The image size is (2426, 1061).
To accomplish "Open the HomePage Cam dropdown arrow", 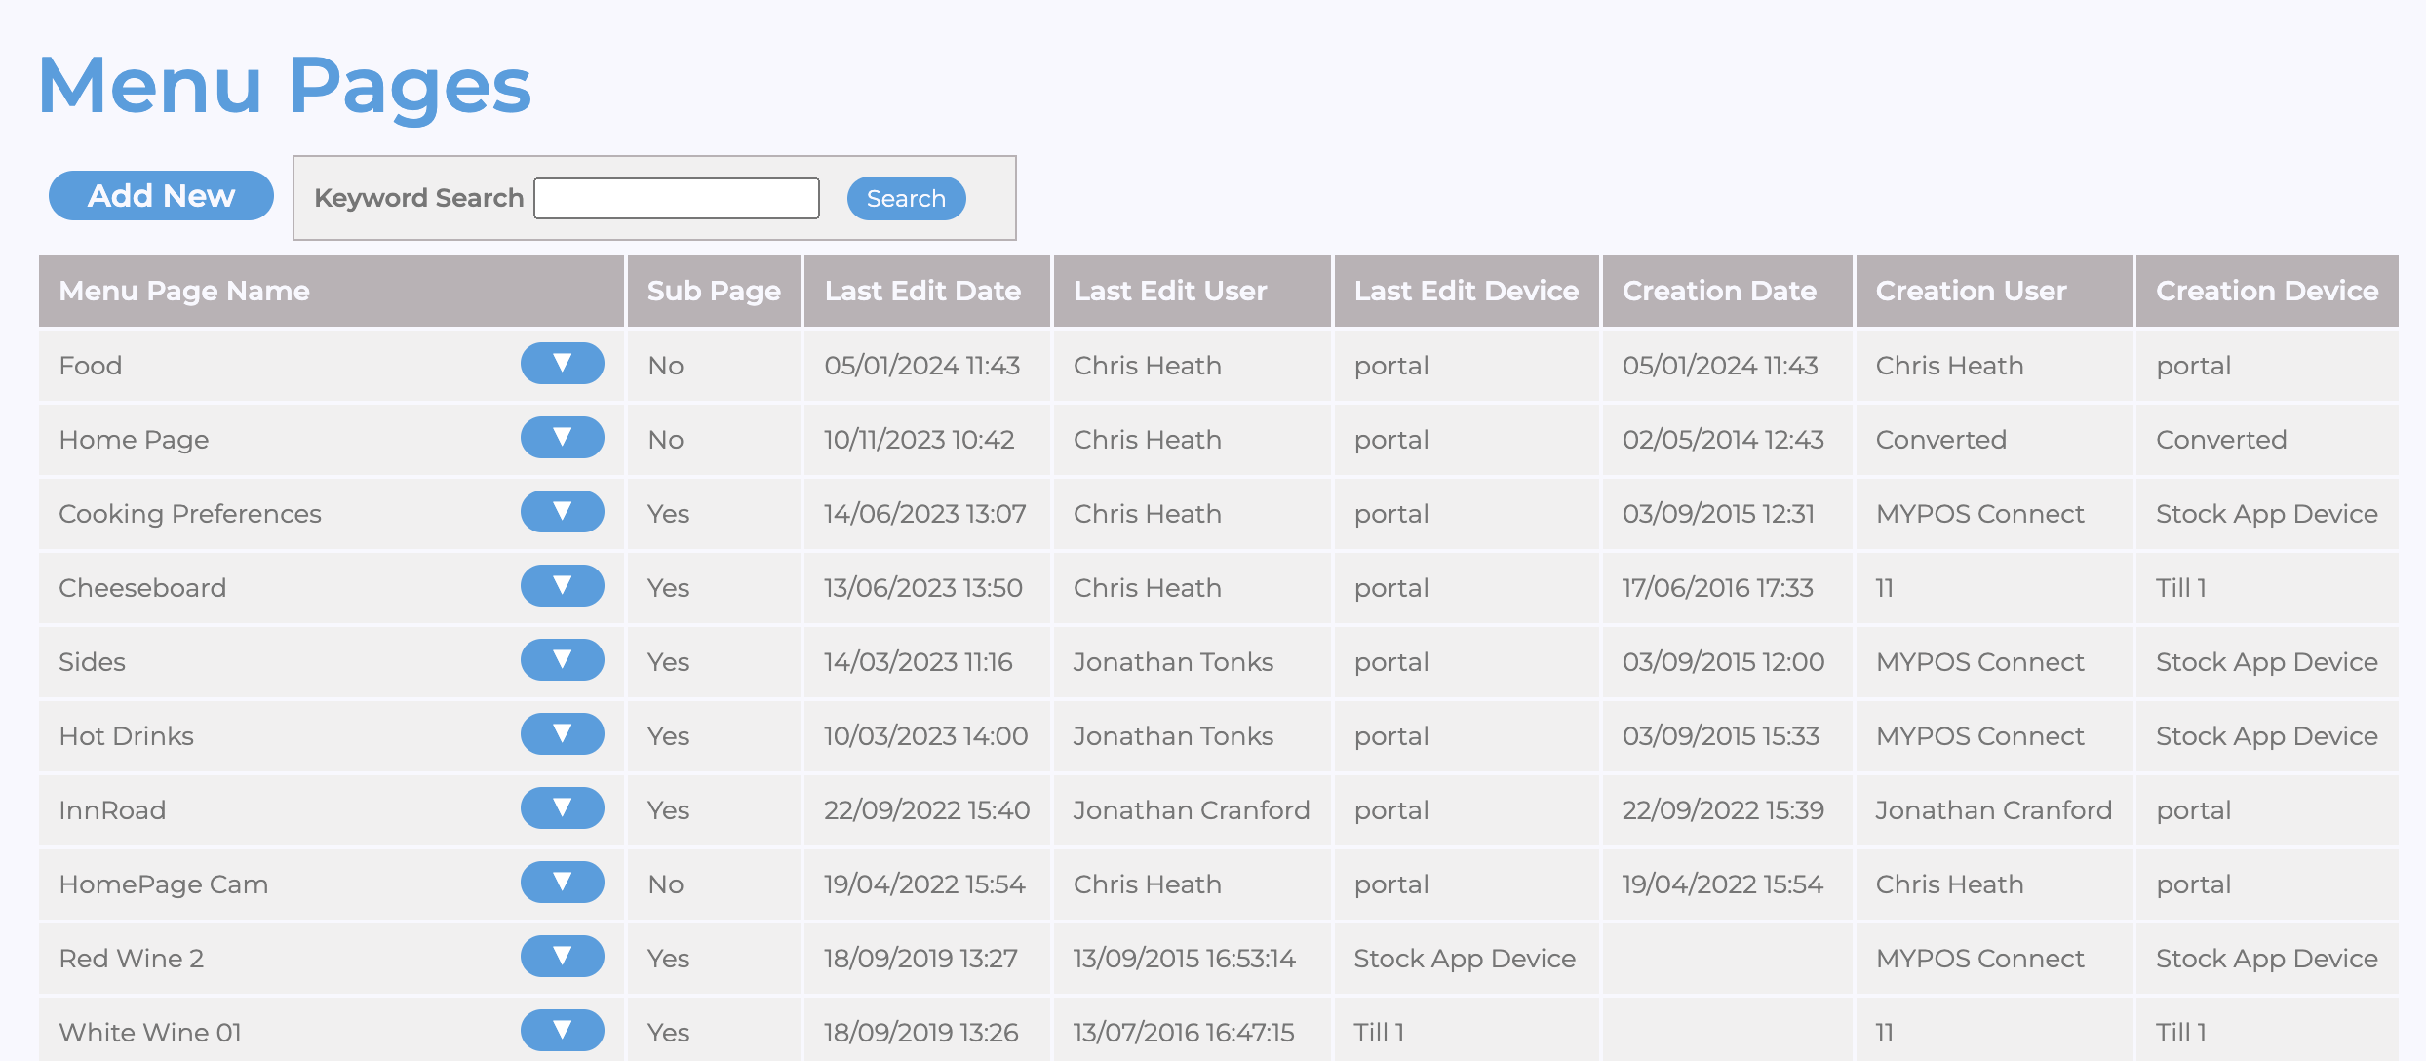I will (x=563, y=883).
